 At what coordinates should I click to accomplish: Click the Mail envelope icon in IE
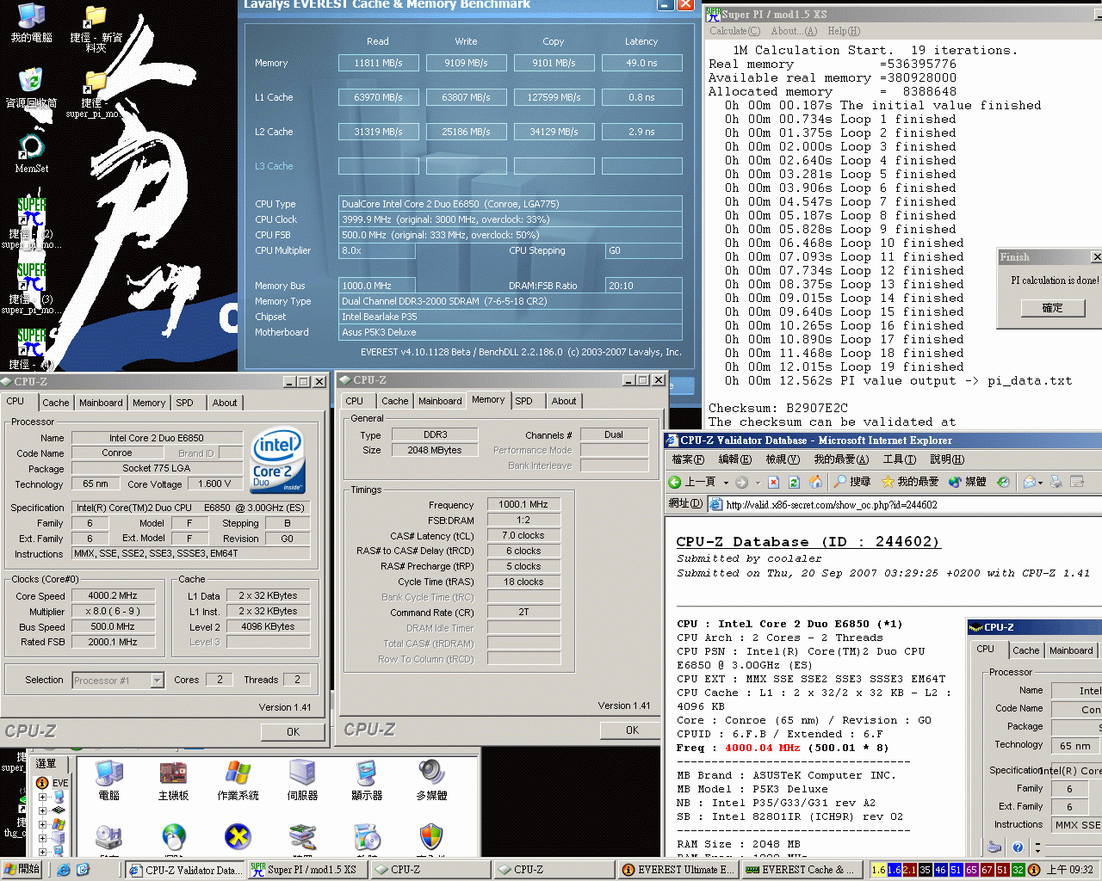1029,482
